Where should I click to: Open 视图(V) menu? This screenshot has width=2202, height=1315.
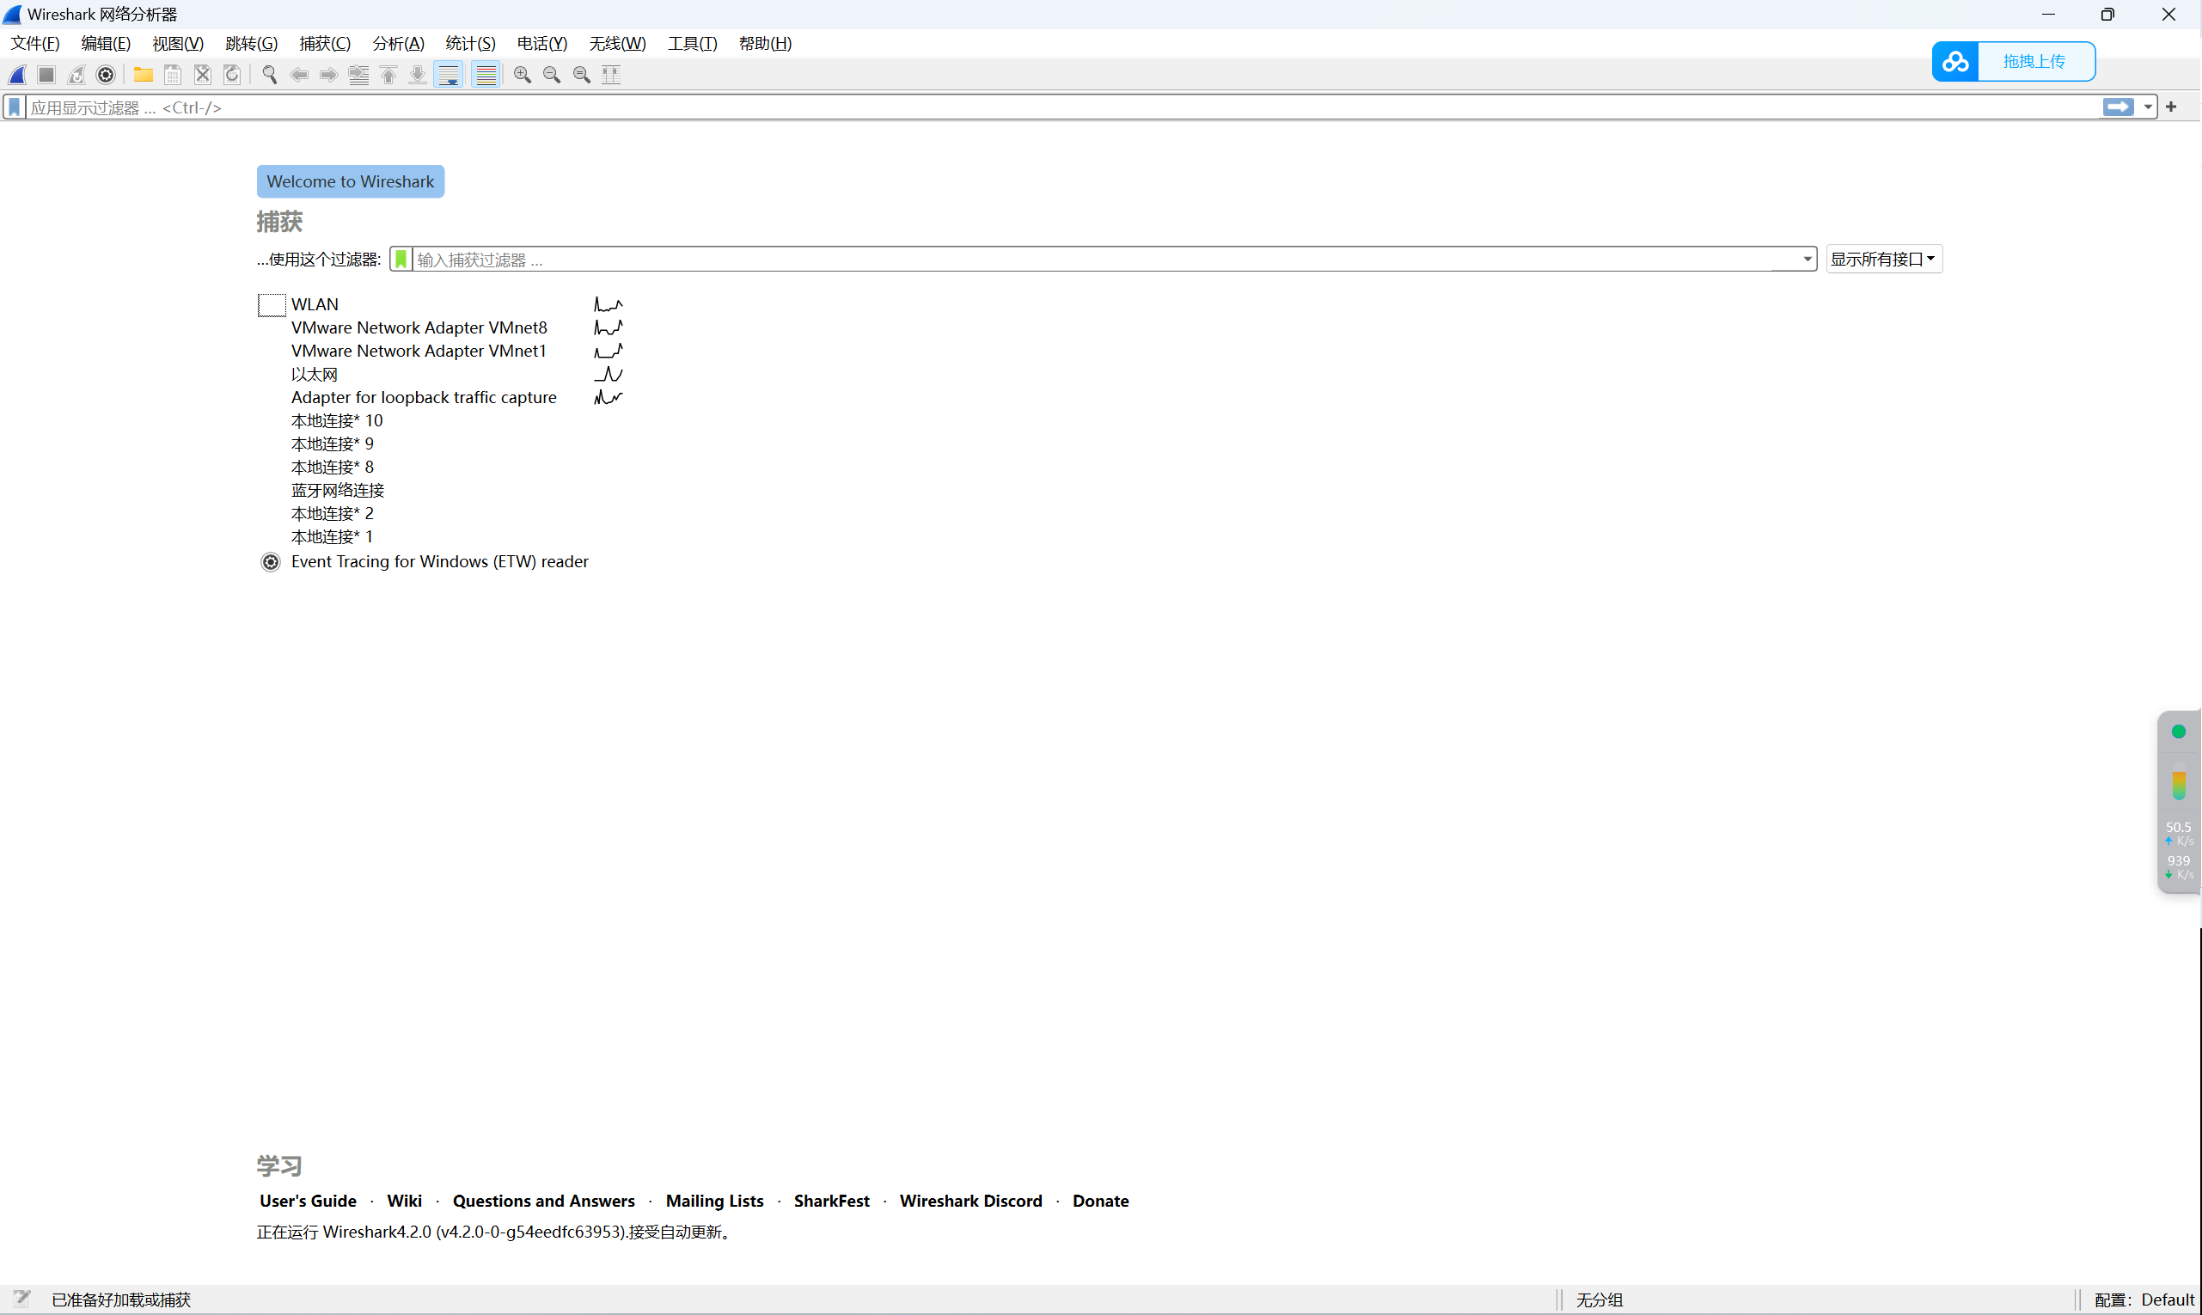pyautogui.click(x=177, y=44)
